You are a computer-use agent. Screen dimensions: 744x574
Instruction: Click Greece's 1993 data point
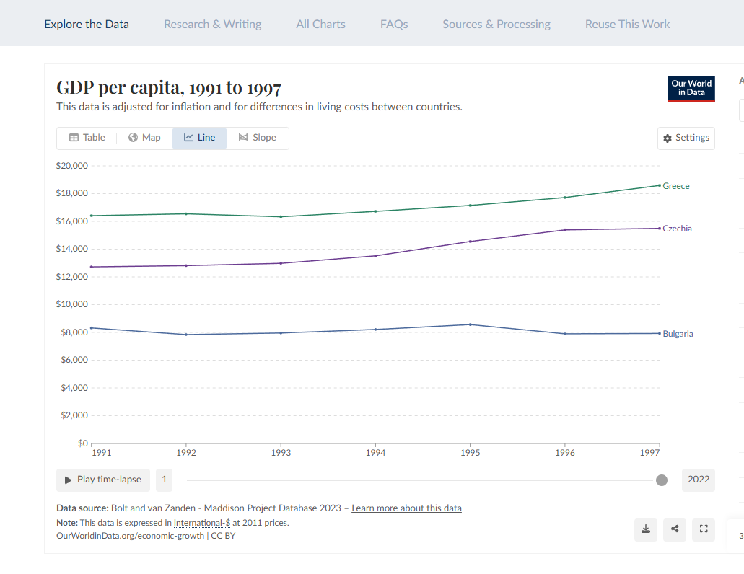[x=281, y=217]
